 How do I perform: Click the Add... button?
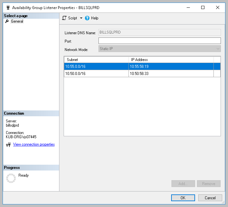tap(183, 184)
